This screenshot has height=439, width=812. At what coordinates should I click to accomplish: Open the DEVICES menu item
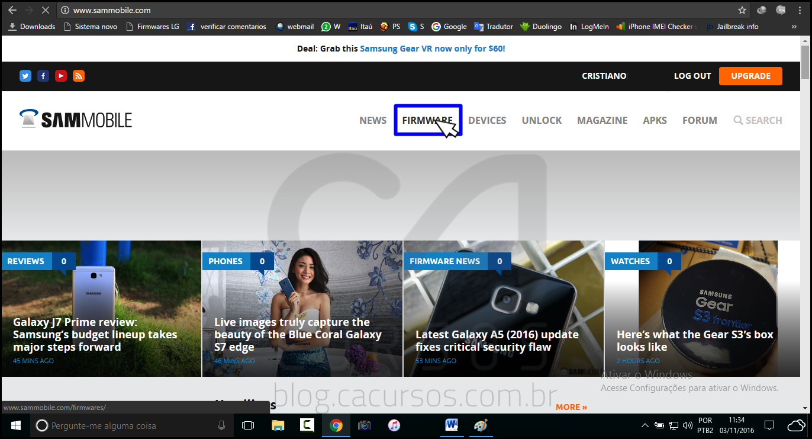[487, 120]
